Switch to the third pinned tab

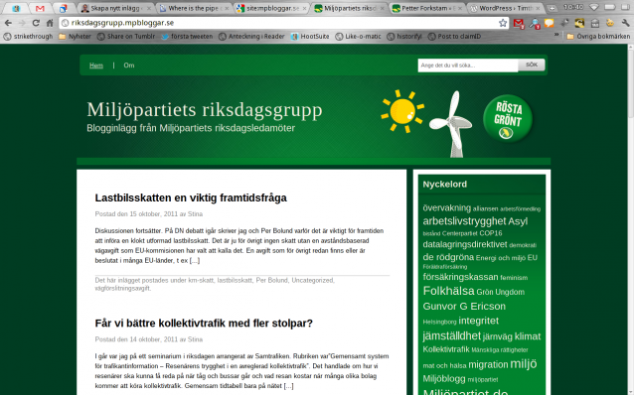pos(63,8)
